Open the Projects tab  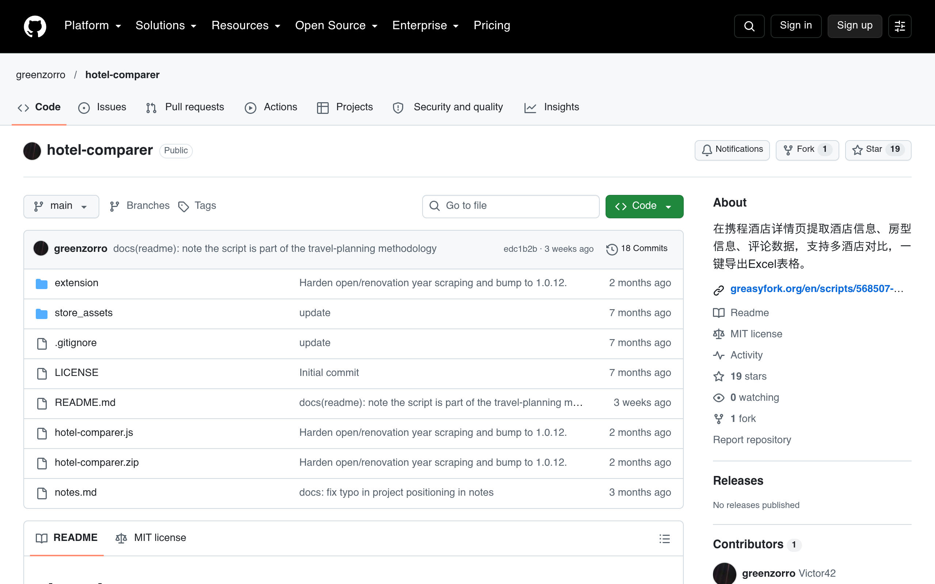tap(345, 107)
